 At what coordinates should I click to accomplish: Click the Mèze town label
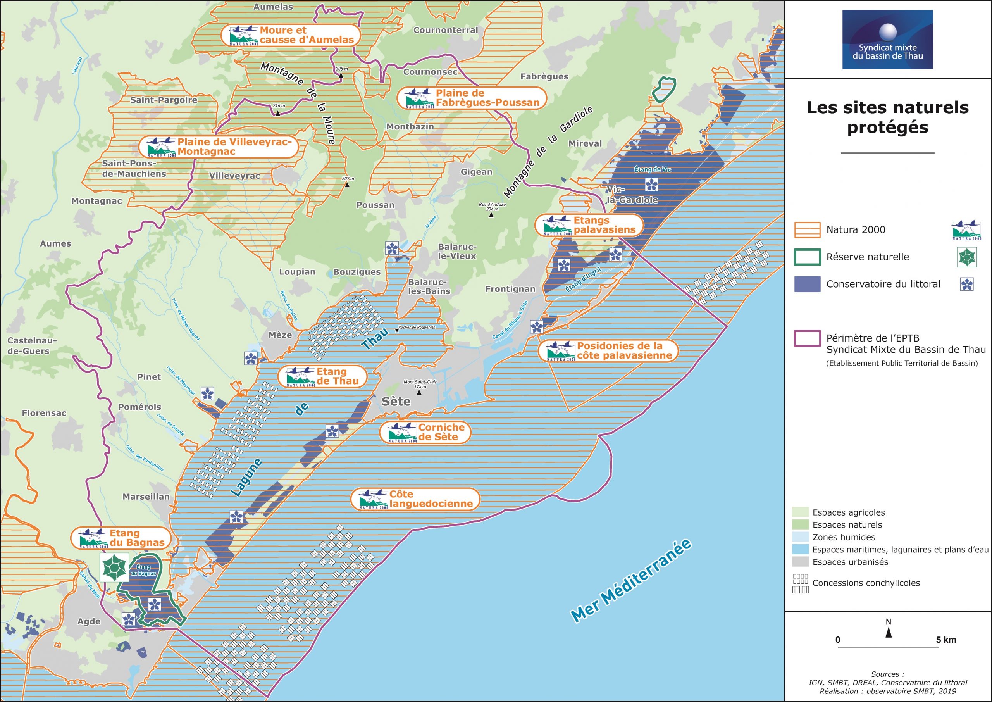(280, 335)
